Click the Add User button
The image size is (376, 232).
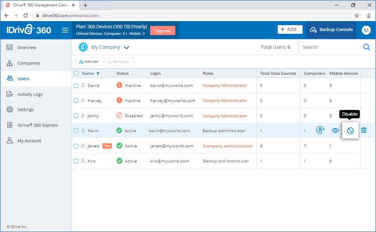[90, 62]
